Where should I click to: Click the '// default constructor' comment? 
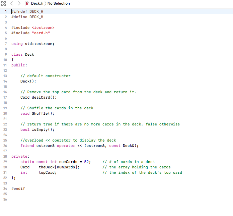(46, 76)
